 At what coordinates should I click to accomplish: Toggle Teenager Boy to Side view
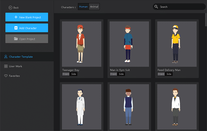74,74
